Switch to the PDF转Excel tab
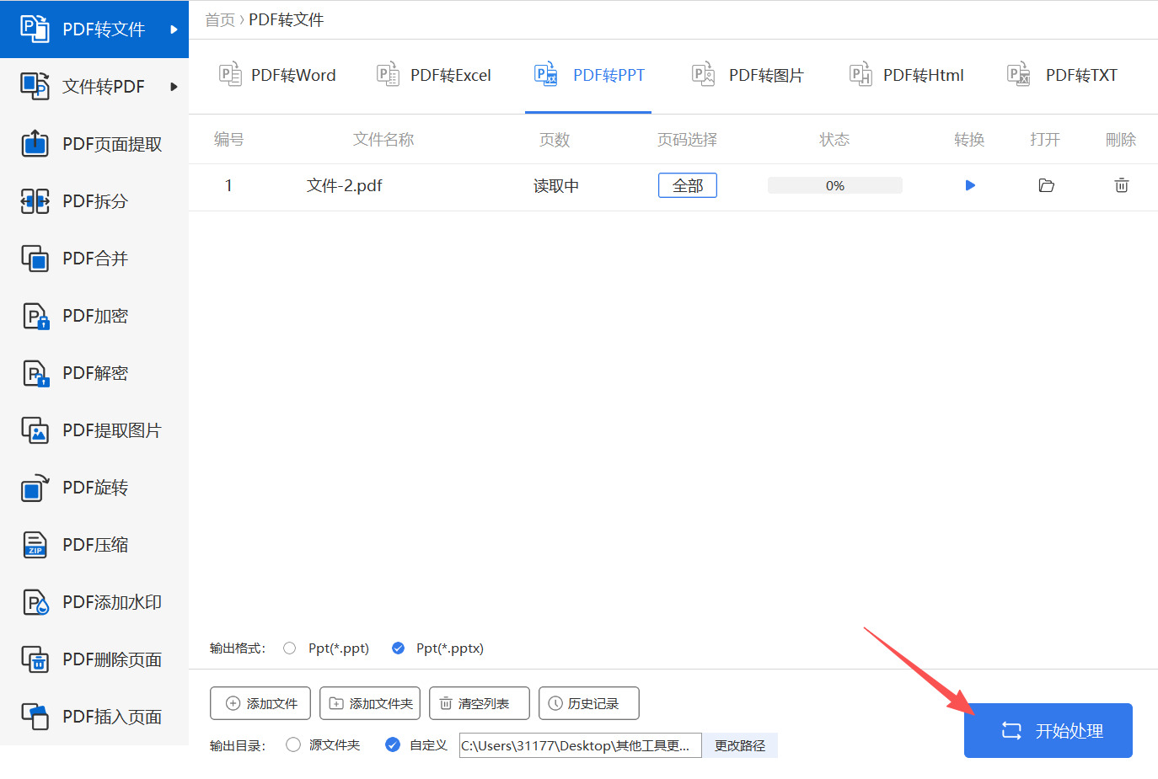Viewport: 1158px width, 779px height. 434,76
